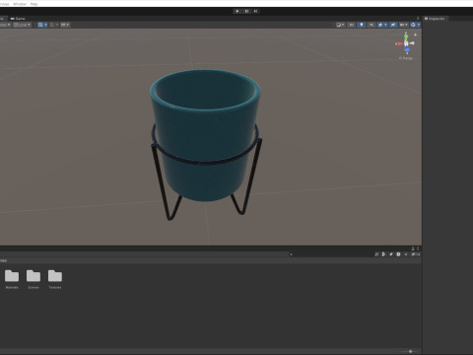The width and height of the screenshot is (473, 355).
Task: Toggle hidden packages visibility count in Project panel
Action: [416, 254]
